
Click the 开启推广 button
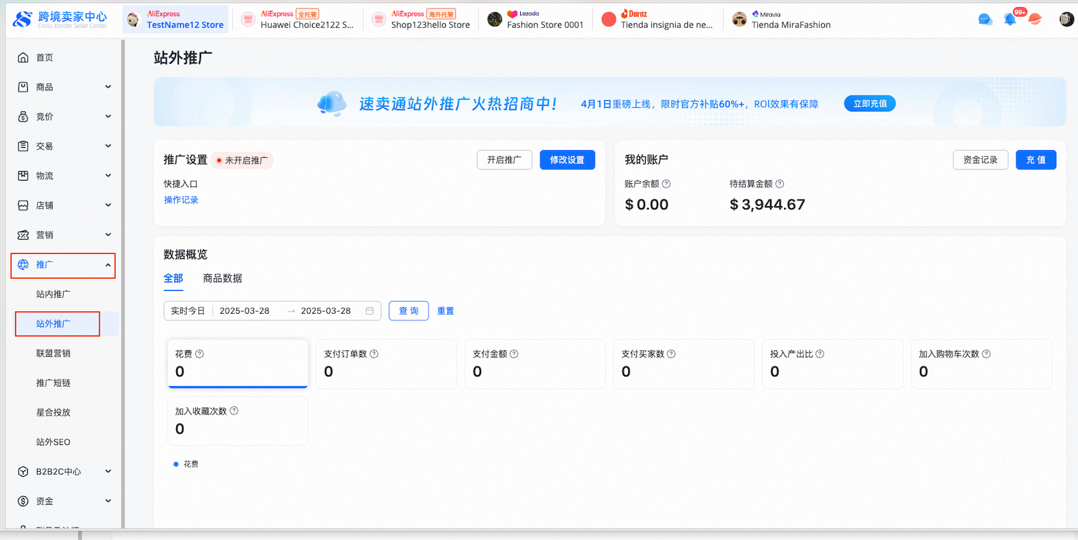(x=505, y=160)
